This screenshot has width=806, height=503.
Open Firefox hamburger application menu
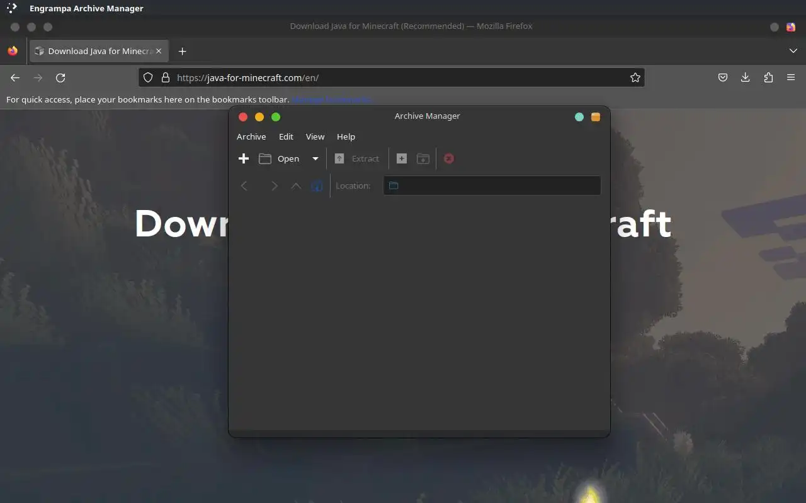coord(791,77)
